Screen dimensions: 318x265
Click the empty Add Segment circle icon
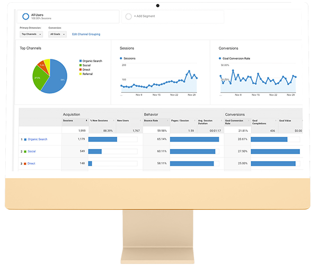[x=128, y=16]
